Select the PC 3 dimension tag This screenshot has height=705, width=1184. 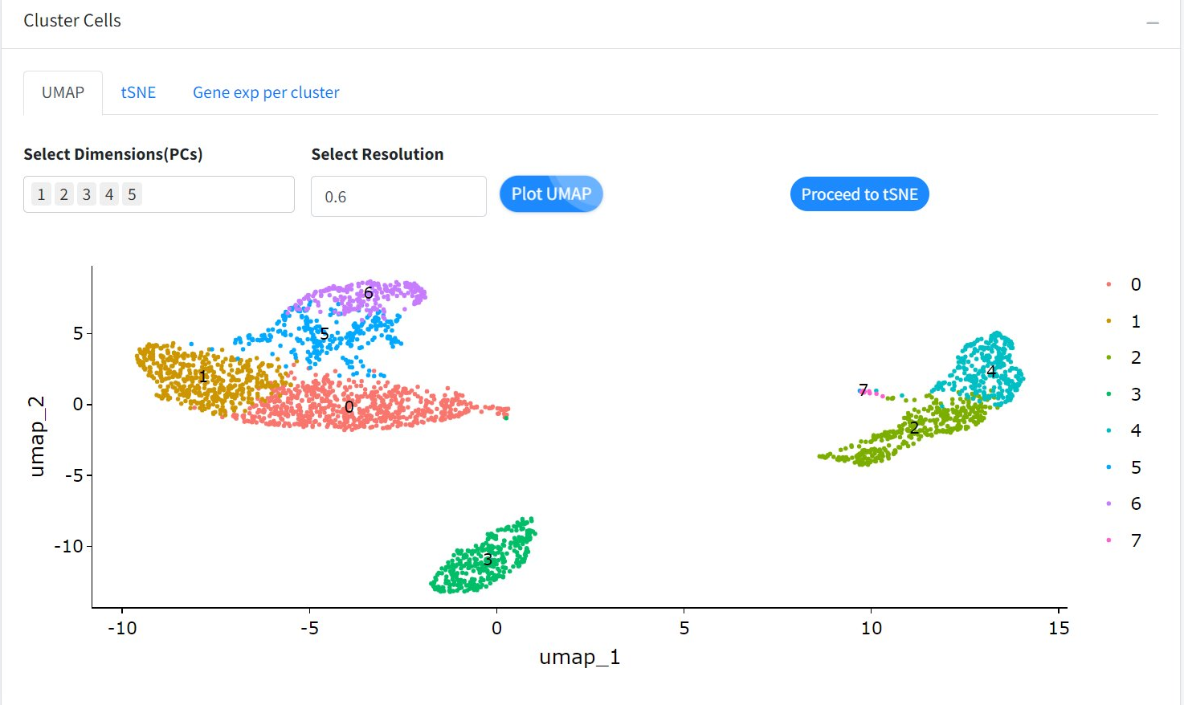pyautogui.click(x=87, y=194)
